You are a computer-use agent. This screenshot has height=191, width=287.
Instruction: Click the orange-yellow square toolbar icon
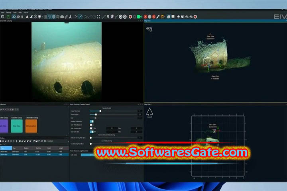pos(162,17)
